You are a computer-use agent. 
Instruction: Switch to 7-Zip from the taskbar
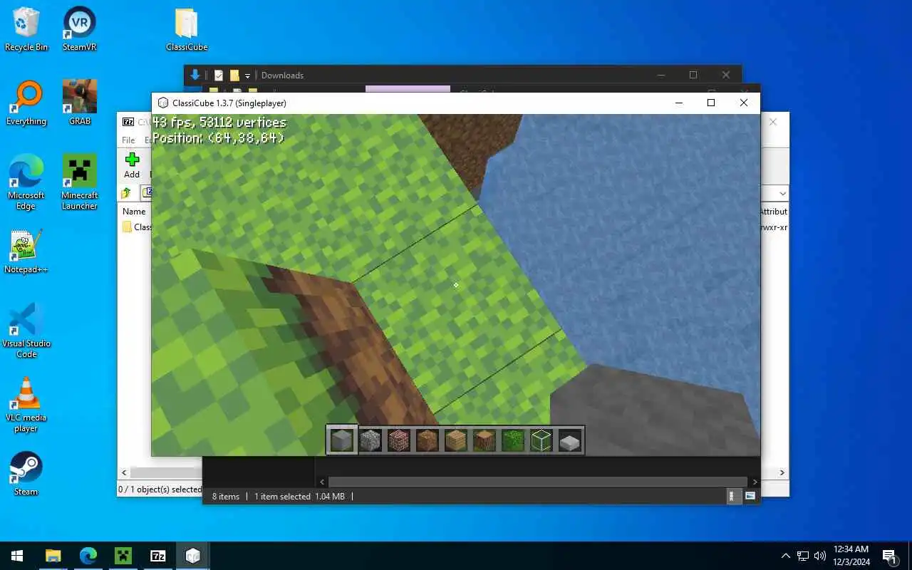click(x=158, y=556)
